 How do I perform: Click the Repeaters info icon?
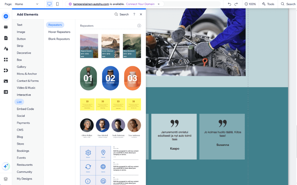pyautogui.click(x=139, y=26)
